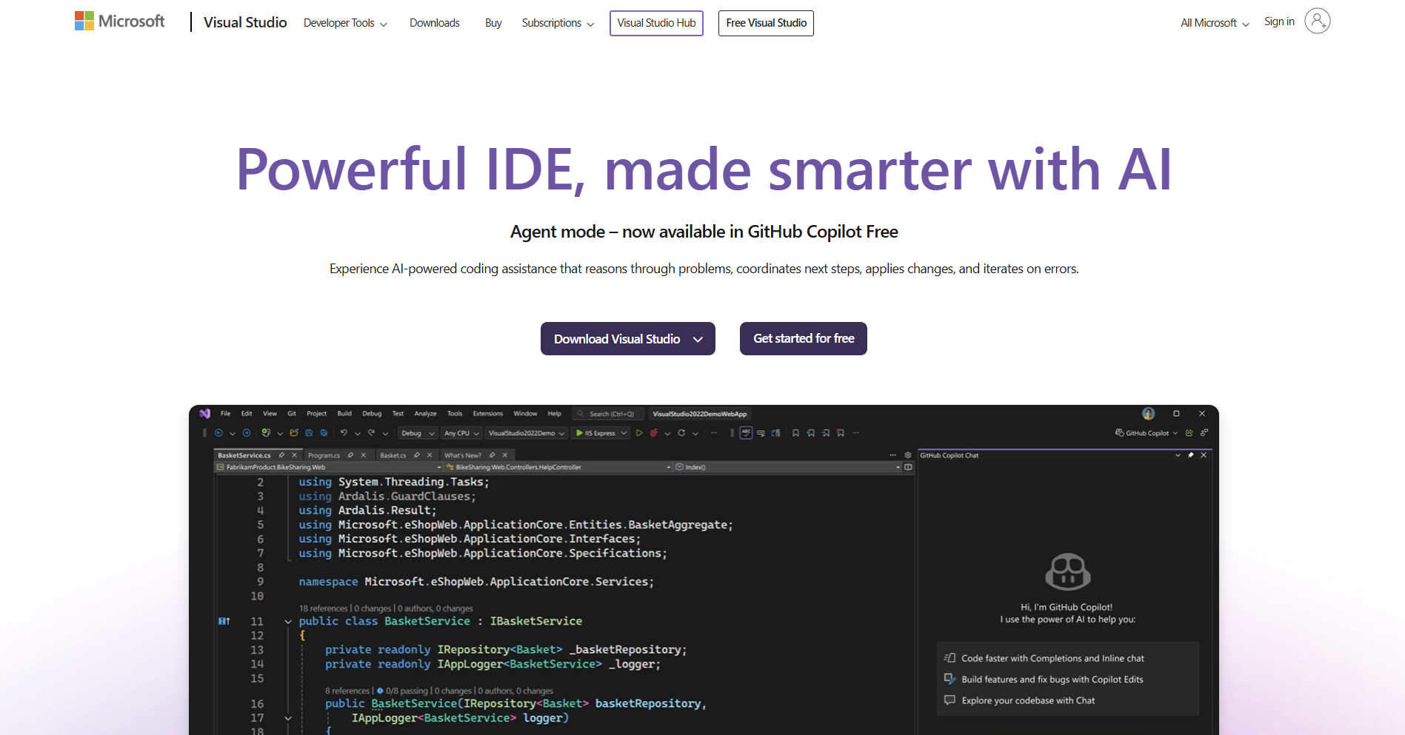Open the GitHub Copilot dropdown in the toolbar
Image resolution: width=1405 pixels, height=735 pixels.
(x=1147, y=433)
